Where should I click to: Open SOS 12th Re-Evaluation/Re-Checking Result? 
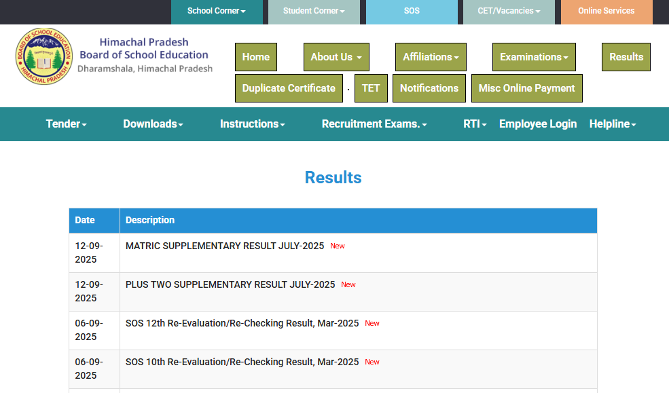point(242,324)
